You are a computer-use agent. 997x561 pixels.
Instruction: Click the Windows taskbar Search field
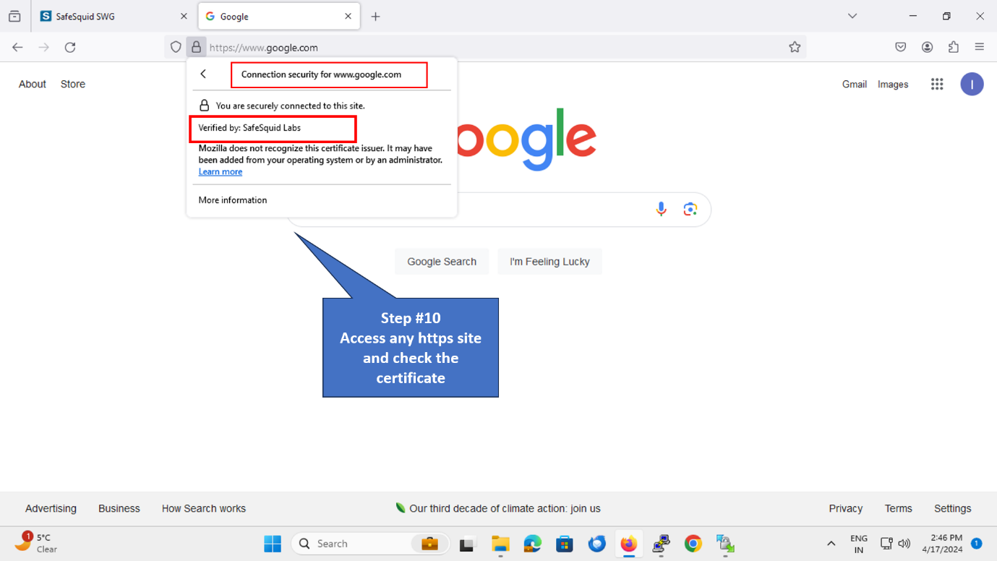[x=354, y=544]
